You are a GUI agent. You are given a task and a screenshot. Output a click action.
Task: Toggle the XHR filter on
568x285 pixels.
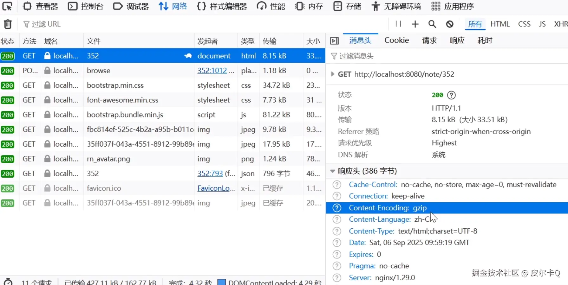point(561,24)
